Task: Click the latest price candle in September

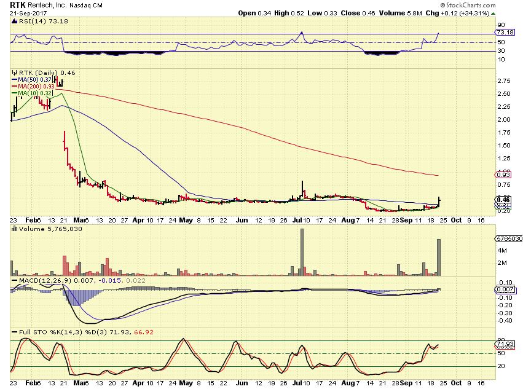Action: click(439, 202)
